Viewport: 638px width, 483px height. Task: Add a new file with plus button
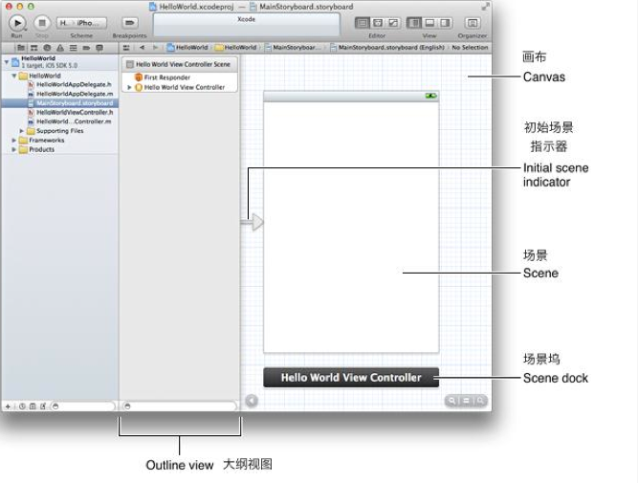[8, 406]
